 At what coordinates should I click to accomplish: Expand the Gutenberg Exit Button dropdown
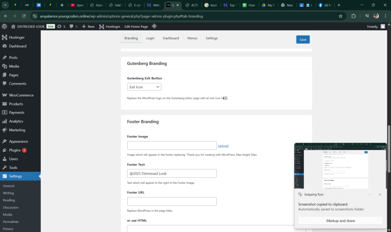[x=144, y=87]
